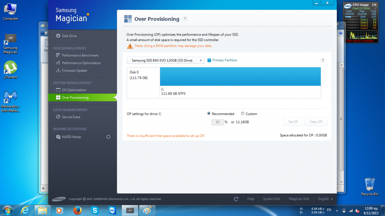385x216 pixels.
Task: Click the Primary Partition blue legend swatch
Action: pos(209,60)
